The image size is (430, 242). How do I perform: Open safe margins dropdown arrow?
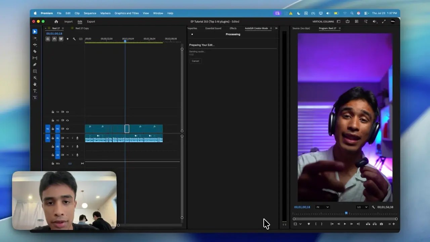click(300, 224)
